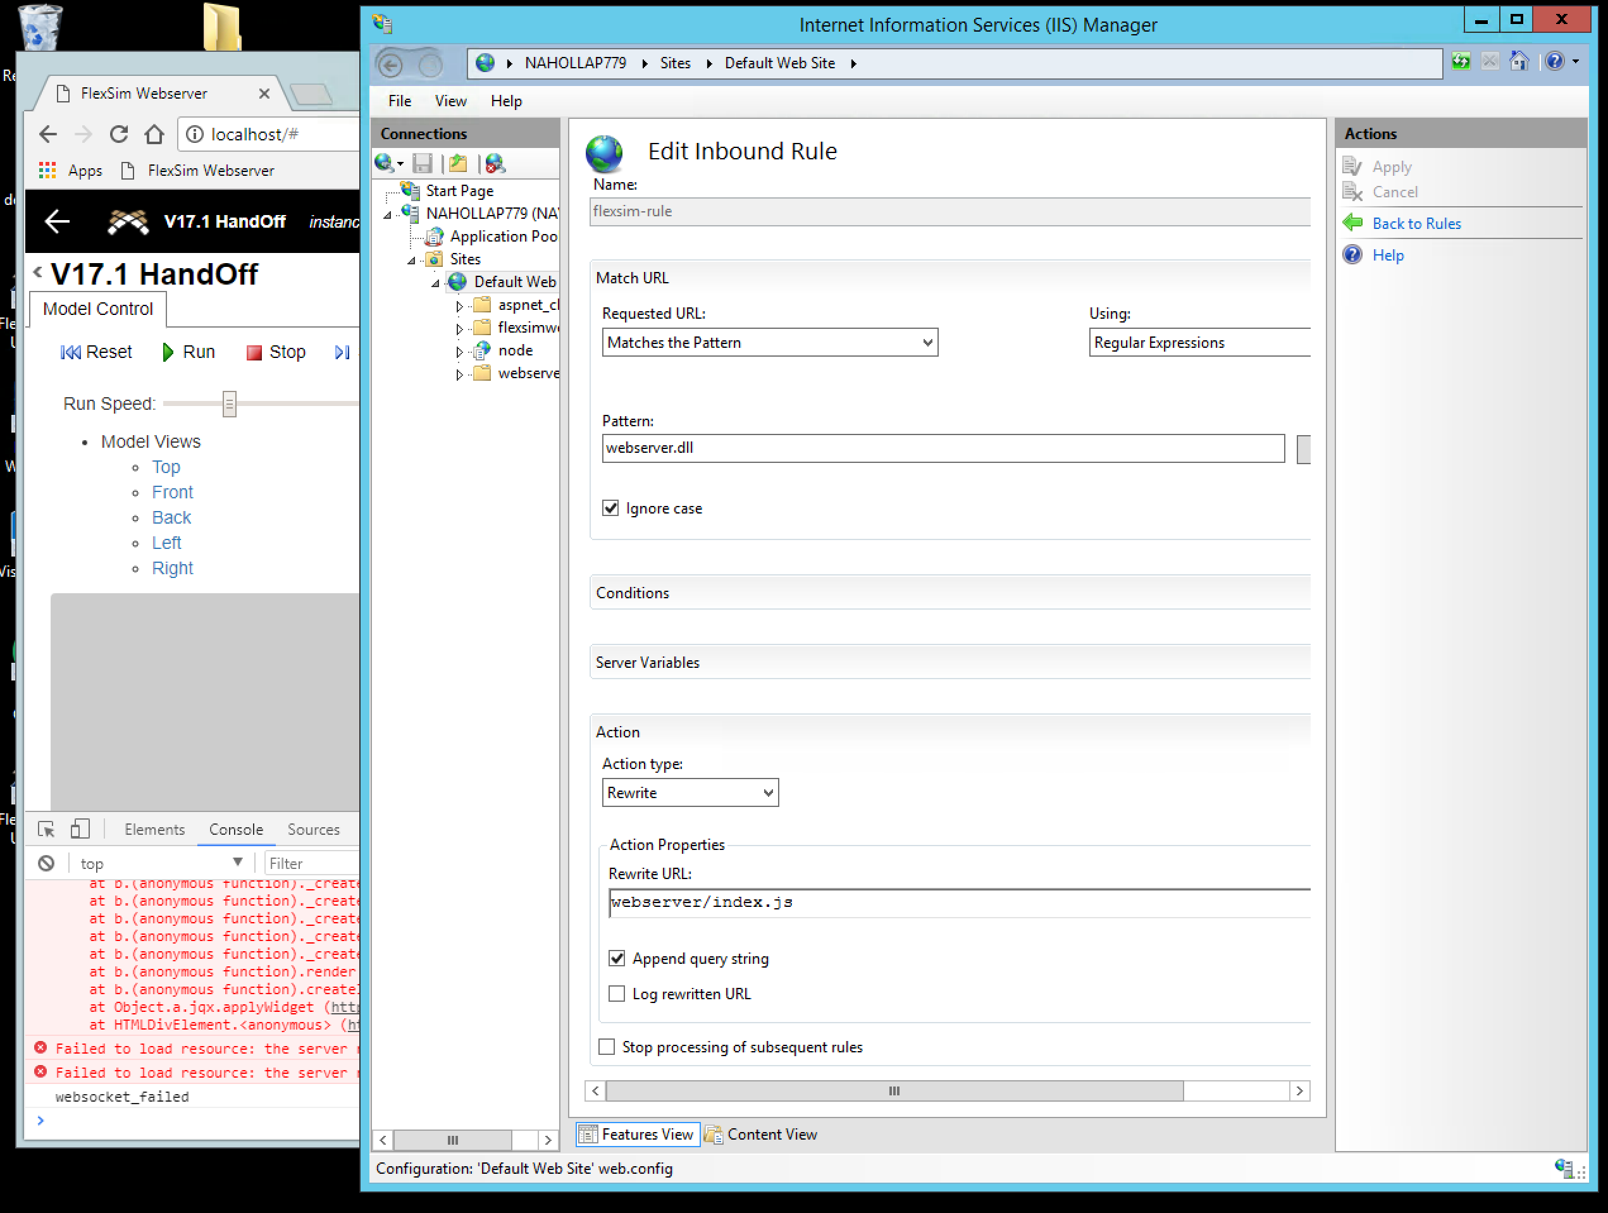Open the Action type dropdown
The image size is (1608, 1213).
pos(689,792)
